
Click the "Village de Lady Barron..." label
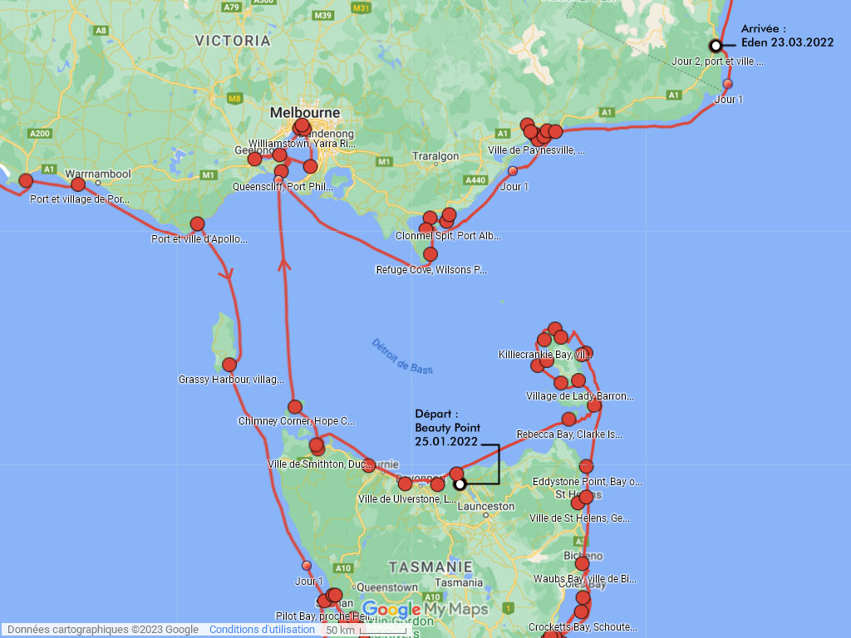(x=579, y=396)
